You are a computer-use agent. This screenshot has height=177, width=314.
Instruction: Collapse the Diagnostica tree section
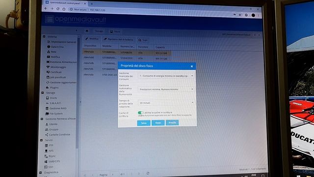41,173
